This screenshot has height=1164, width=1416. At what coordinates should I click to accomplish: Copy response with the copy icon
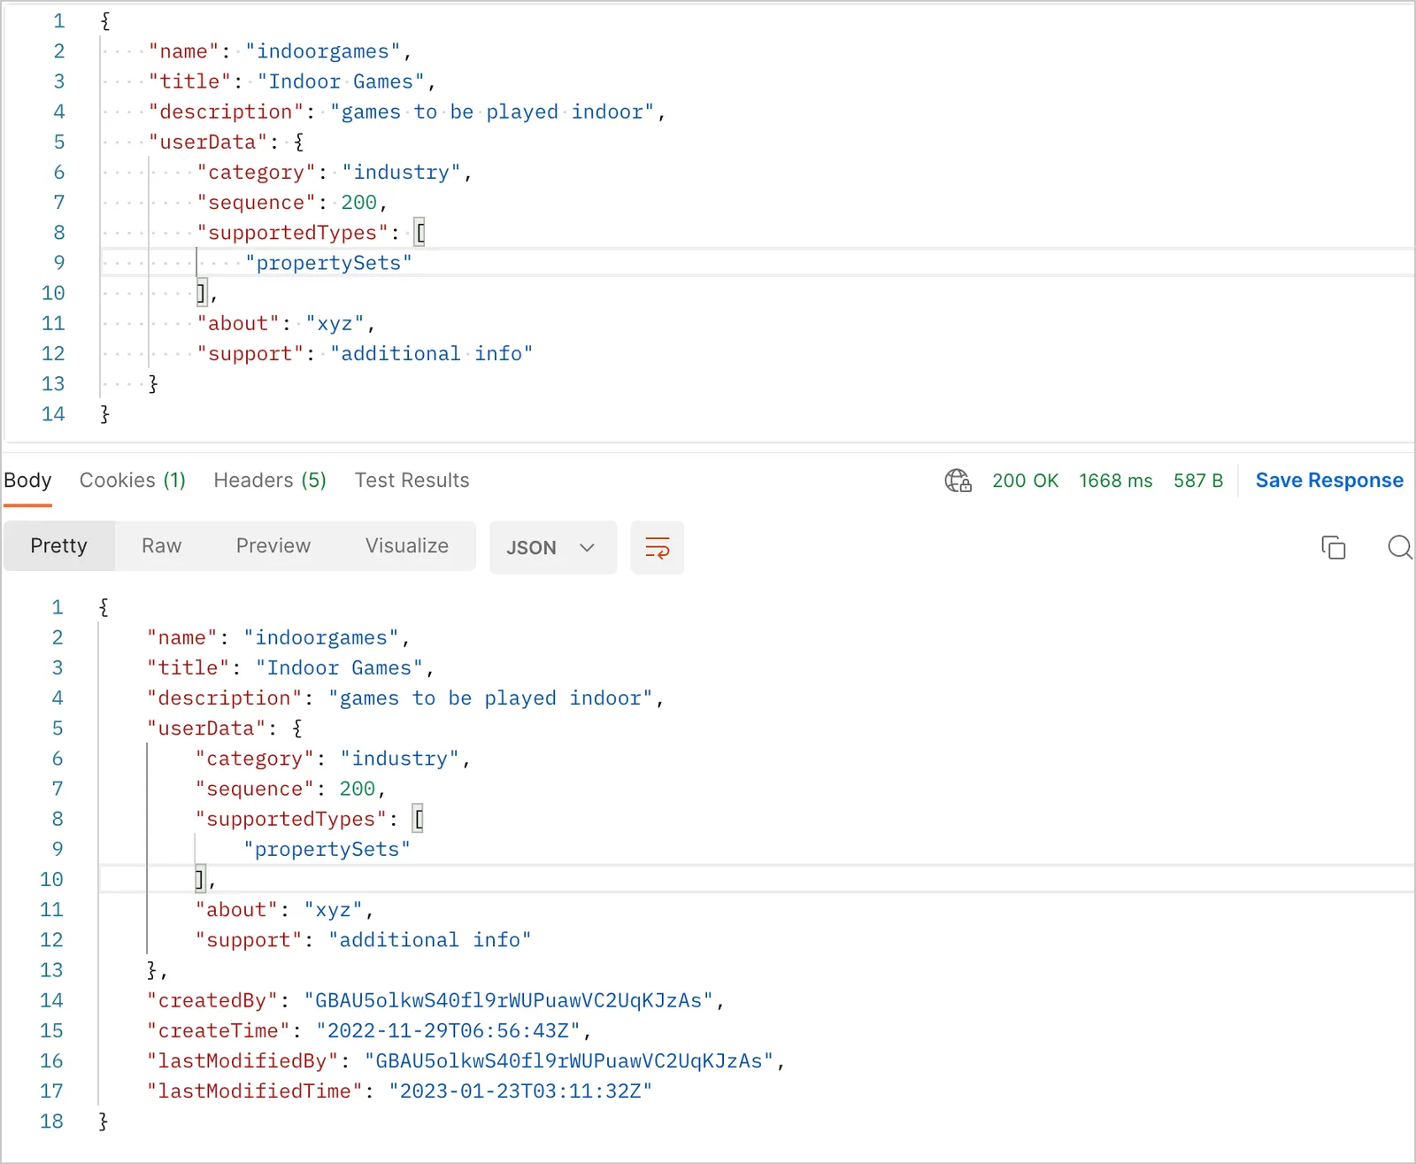pyautogui.click(x=1333, y=547)
